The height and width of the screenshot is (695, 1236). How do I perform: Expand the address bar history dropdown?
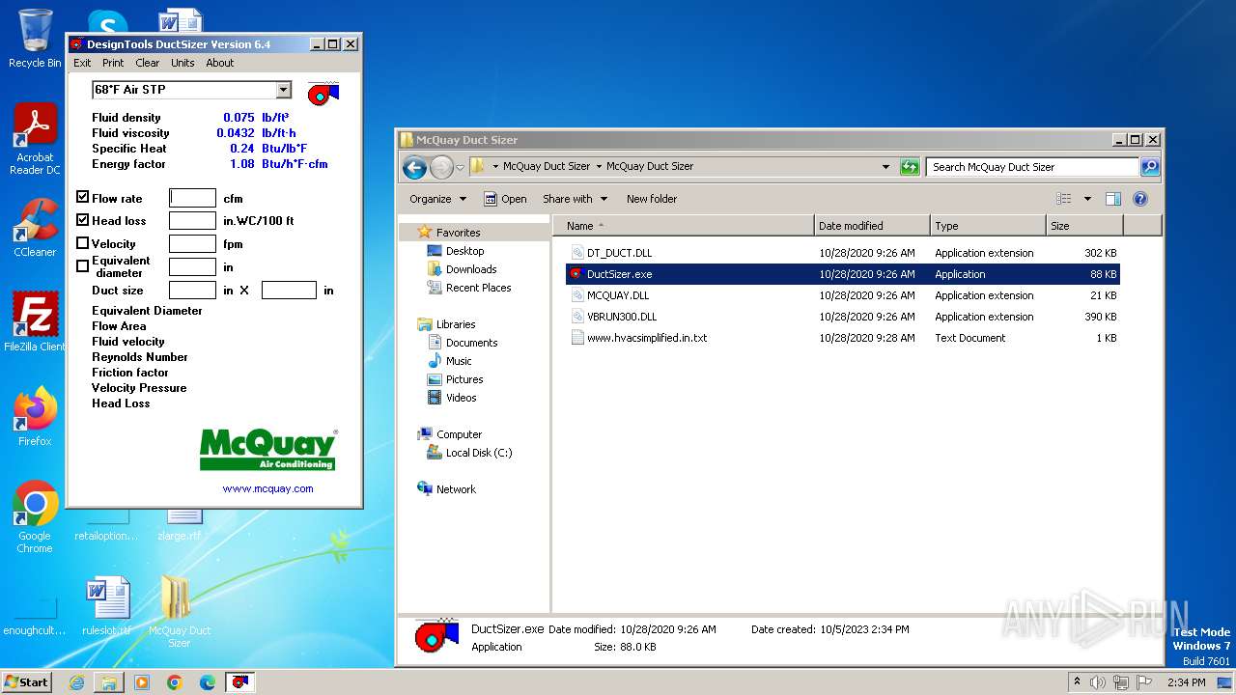coord(885,167)
